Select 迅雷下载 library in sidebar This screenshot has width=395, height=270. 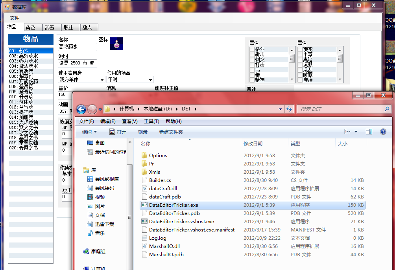point(100,224)
